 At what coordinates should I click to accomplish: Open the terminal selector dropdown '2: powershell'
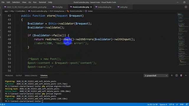[156, 76]
